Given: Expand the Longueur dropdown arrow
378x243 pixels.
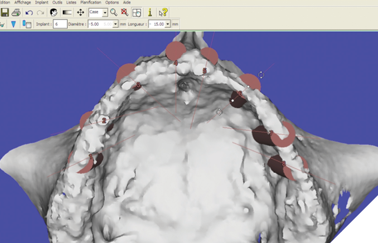Looking at the screenshot, I should point(168,24).
